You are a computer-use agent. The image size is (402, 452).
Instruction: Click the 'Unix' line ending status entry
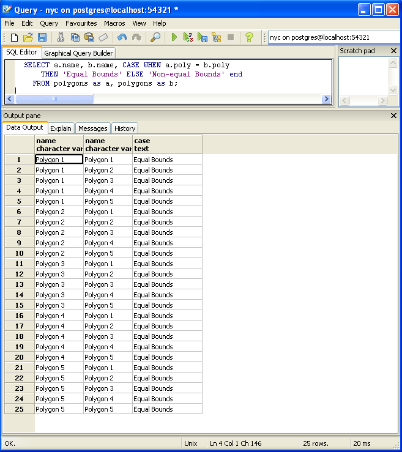[x=191, y=443]
